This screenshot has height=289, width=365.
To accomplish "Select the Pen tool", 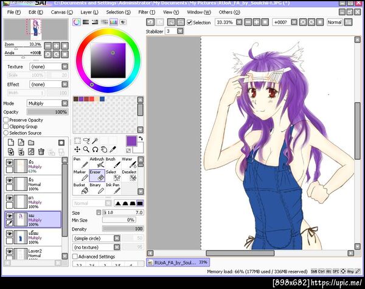I will click(81, 162).
